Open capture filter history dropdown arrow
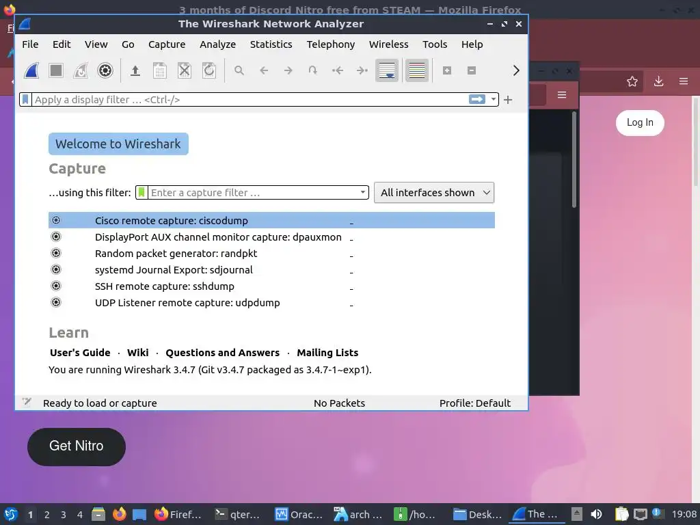The height and width of the screenshot is (525, 700). (363, 192)
